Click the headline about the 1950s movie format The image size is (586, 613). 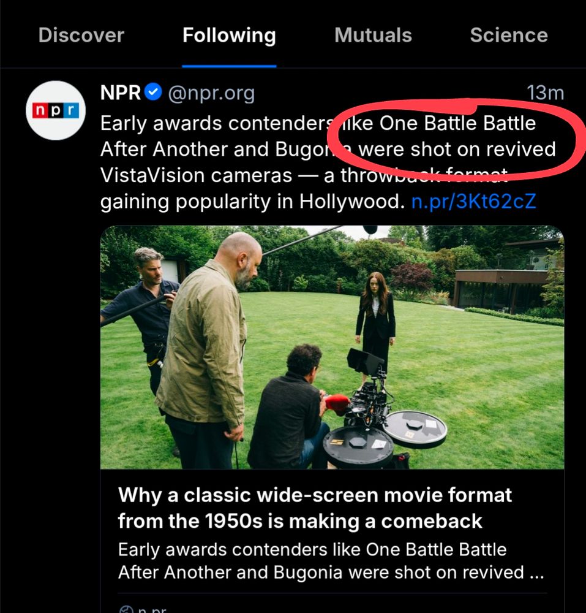coord(315,508)
